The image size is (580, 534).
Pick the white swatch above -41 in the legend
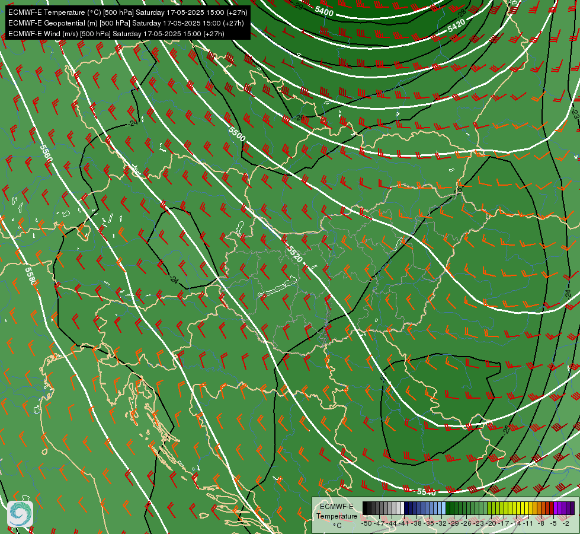(402, 508)
